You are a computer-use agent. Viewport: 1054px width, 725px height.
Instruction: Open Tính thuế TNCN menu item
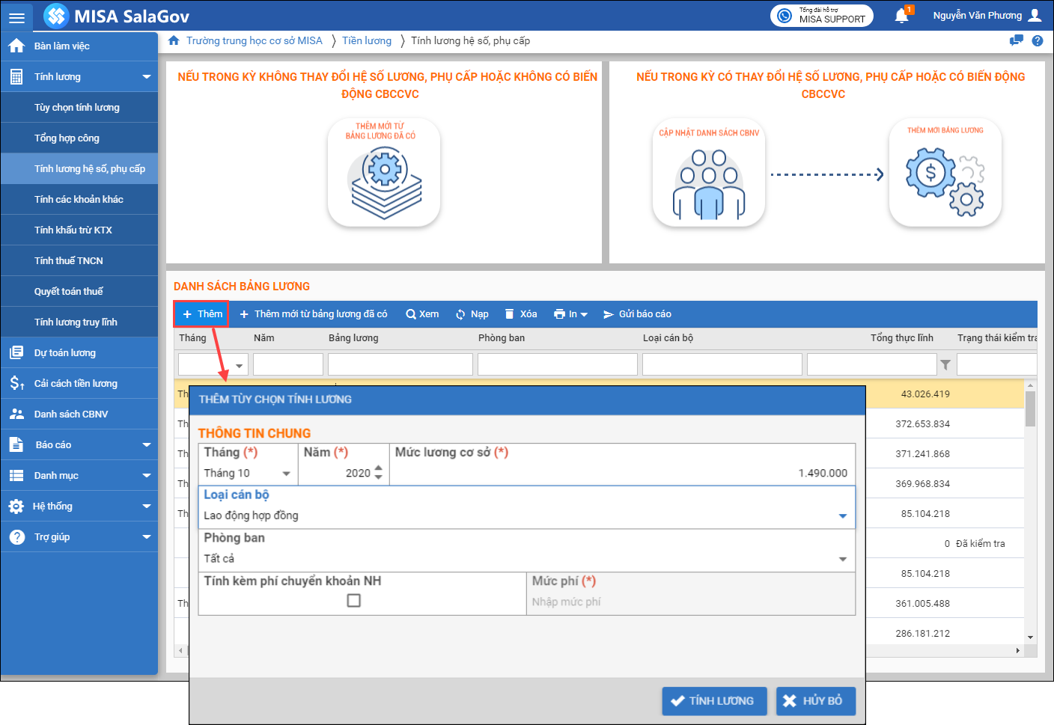click(79, 260)
